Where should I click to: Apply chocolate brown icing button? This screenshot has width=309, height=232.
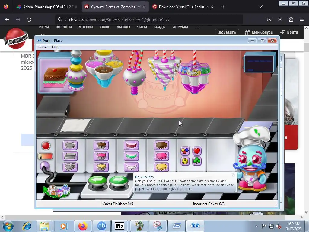161,145
